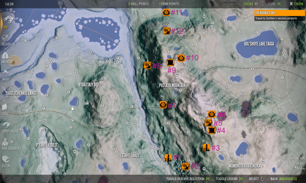Select the orange mammoth artifact marker #12
306x183 pixels.
tap(167, 31)
